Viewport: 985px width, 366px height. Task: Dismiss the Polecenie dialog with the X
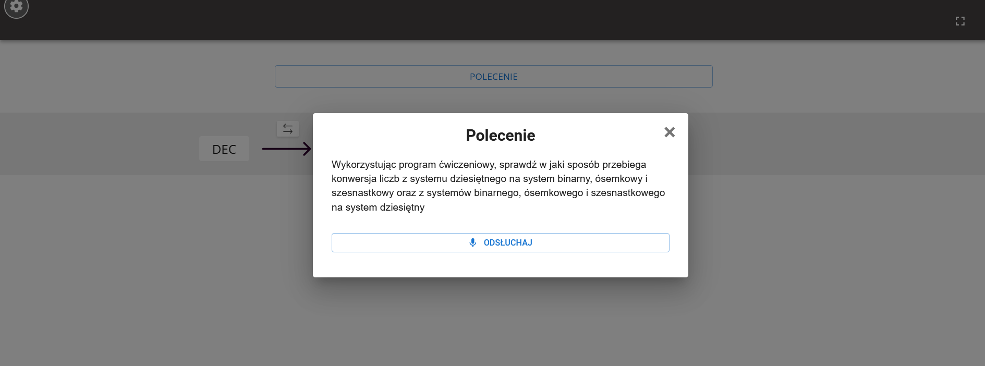670,132
